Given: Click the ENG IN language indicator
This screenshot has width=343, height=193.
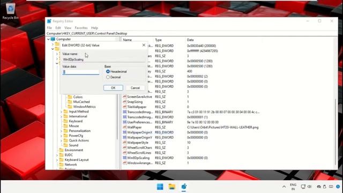Looking at the screenshot, I should coord(293,187).
